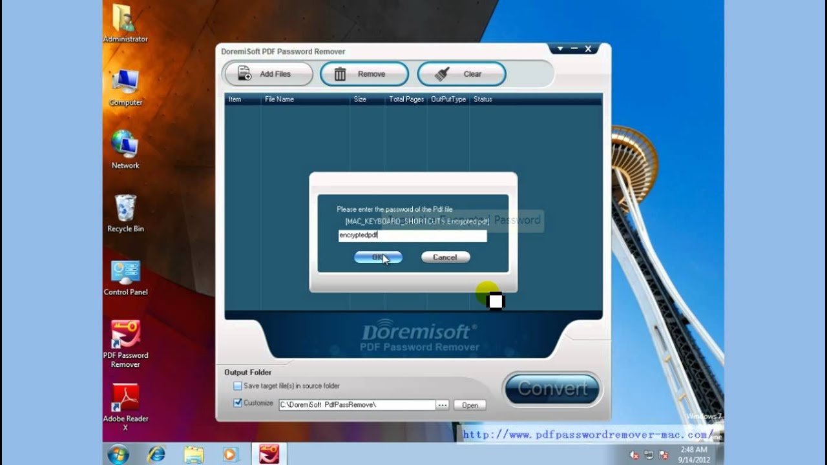Untick the Customize output folder checkbox
The image size is (827, 465).
pyautogui.click(x=238, y=403)
